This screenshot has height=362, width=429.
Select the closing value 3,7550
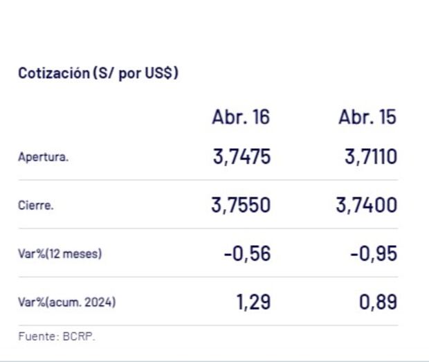[x=241, y=206]
